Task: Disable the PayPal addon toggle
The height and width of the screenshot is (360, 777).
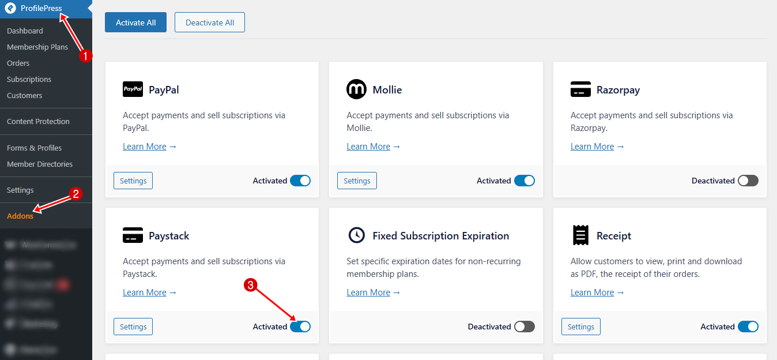Action: pos(300,181)
